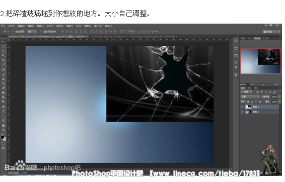The image size is (285, 182).
Task: Select the Elliptical Marquee tool
Action: 3,46
